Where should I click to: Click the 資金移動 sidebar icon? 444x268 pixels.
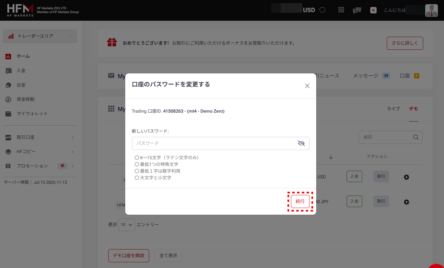coord(9,99)
